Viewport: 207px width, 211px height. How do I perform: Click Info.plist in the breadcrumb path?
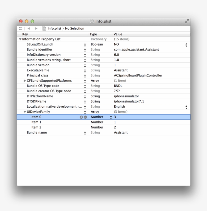(54, 28)
